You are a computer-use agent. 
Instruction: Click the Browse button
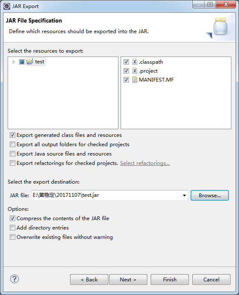tap(210, 195)
